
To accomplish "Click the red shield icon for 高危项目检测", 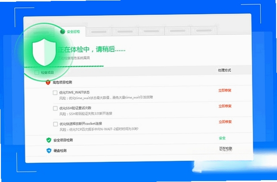I will pyautogui.click(x=48, y=82).
